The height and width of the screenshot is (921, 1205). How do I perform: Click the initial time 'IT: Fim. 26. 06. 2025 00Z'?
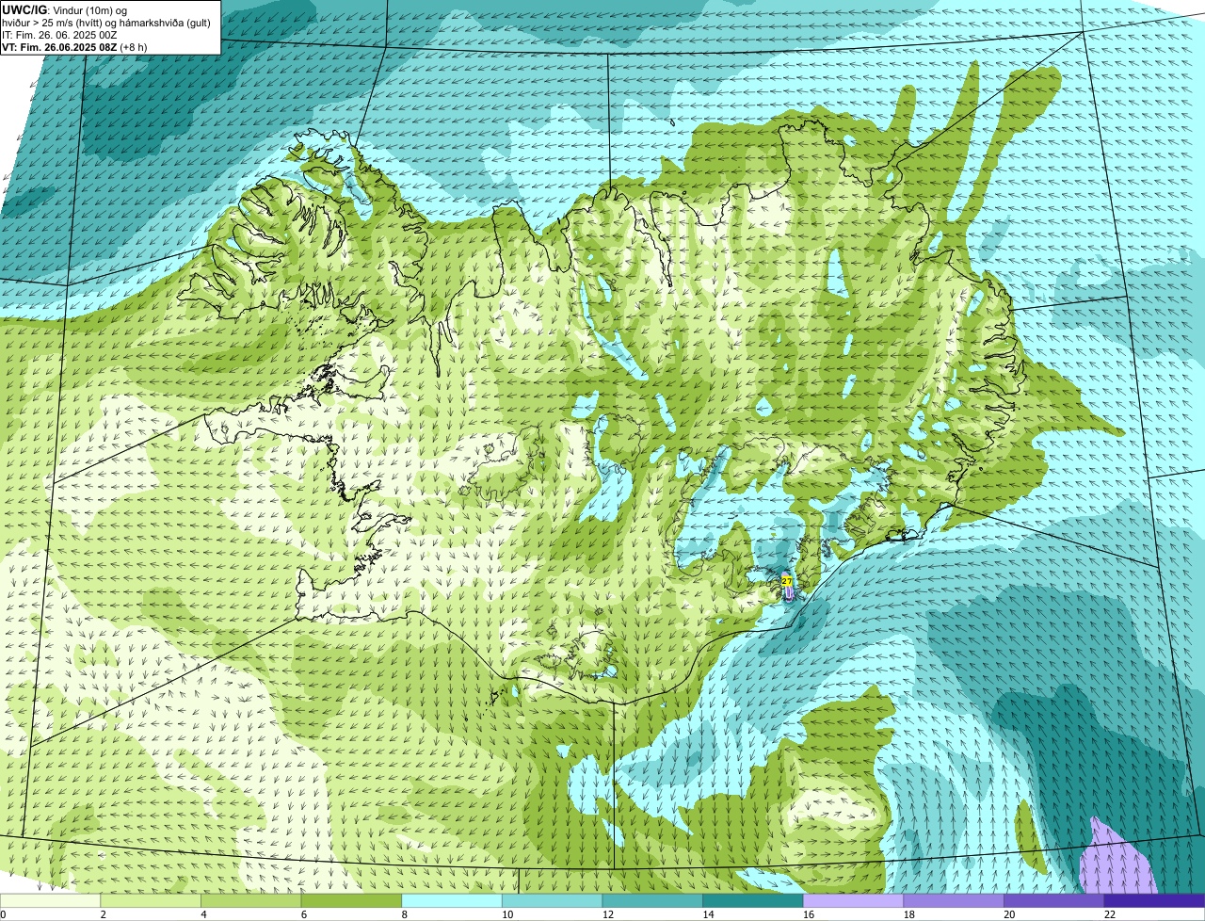click(59, 35)
